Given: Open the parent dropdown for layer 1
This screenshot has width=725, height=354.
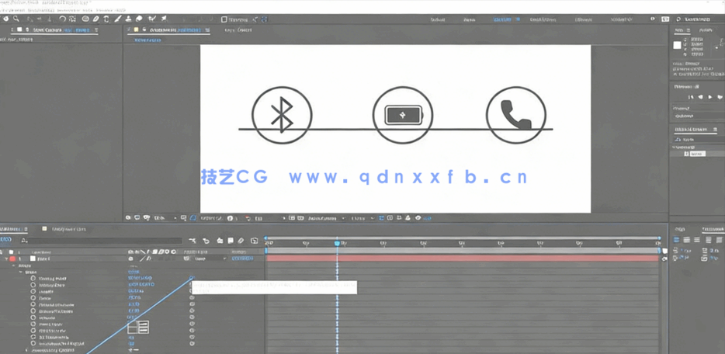Looking at the screenshot, I should pos(210,259).
